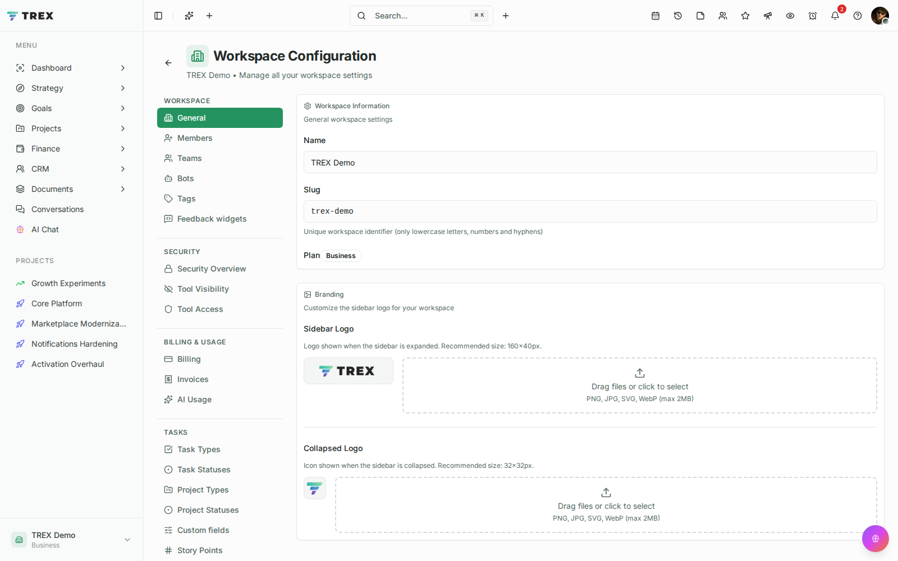Viewport: 898px width, 561px height.
Task: Open the calendar icon in top bar
Action: [x=656, y=16]
